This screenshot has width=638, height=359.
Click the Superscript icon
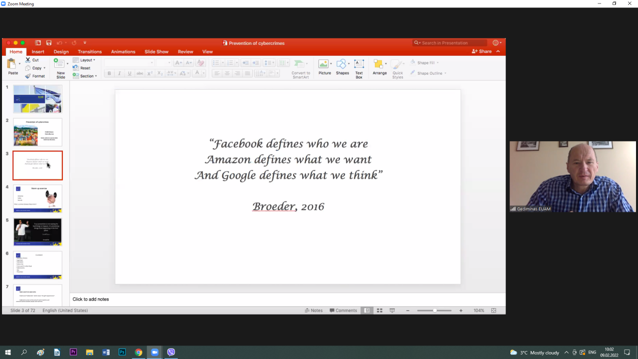coord(150,73)
